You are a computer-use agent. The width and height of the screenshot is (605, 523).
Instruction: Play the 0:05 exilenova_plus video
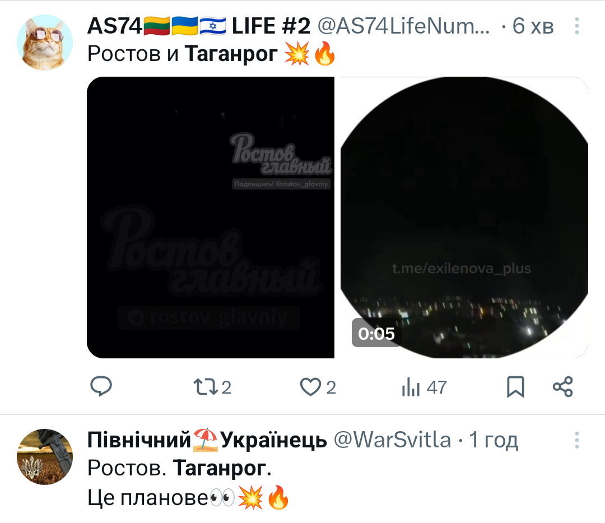click(464, 217)
